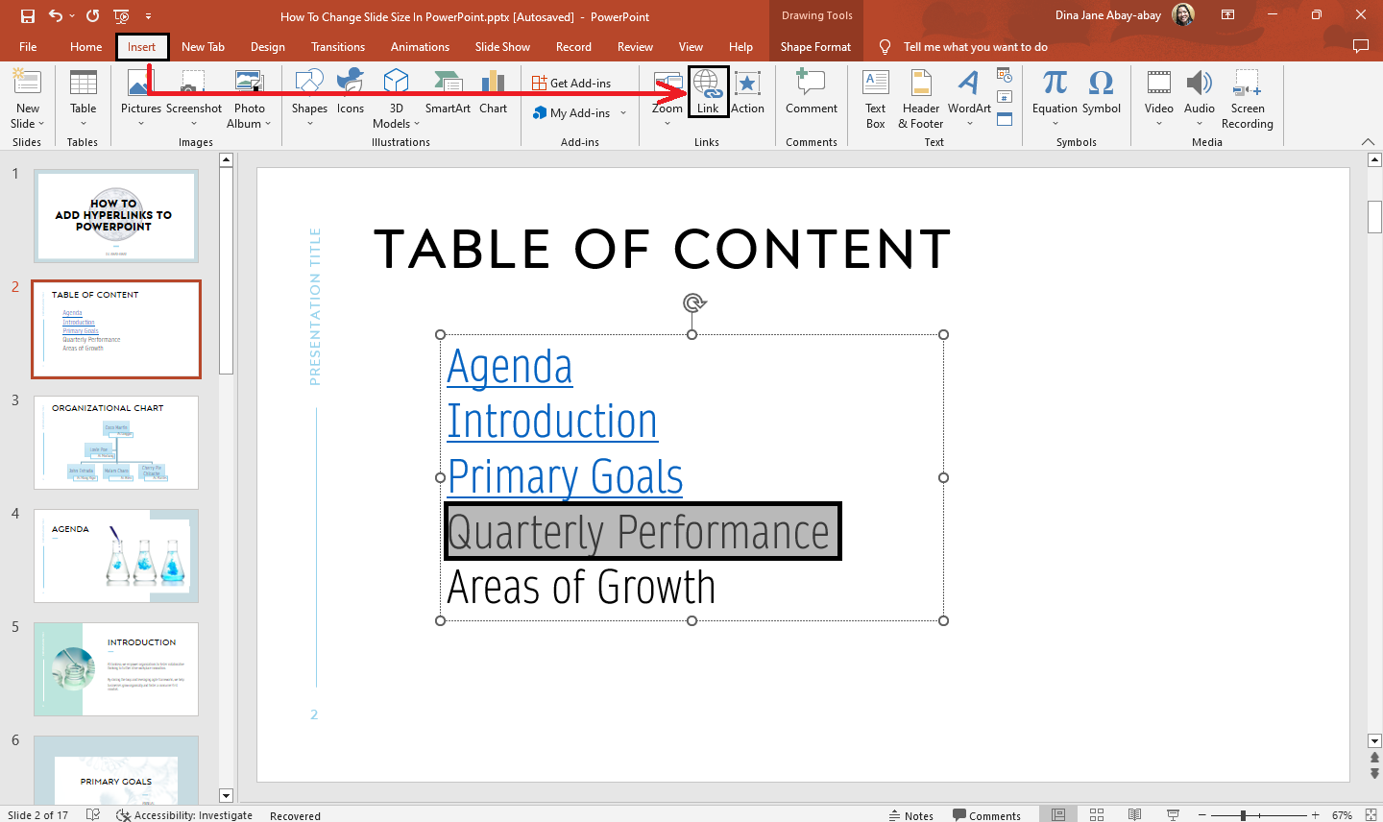Switch to the Design tab
The width and height of the screenshot is (1383, 822).
coord(268,47)
